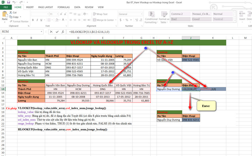The width and height of the screenshot is (252, 156).
Task: Open the Font dialog launcher
Action: coord(66,26)
